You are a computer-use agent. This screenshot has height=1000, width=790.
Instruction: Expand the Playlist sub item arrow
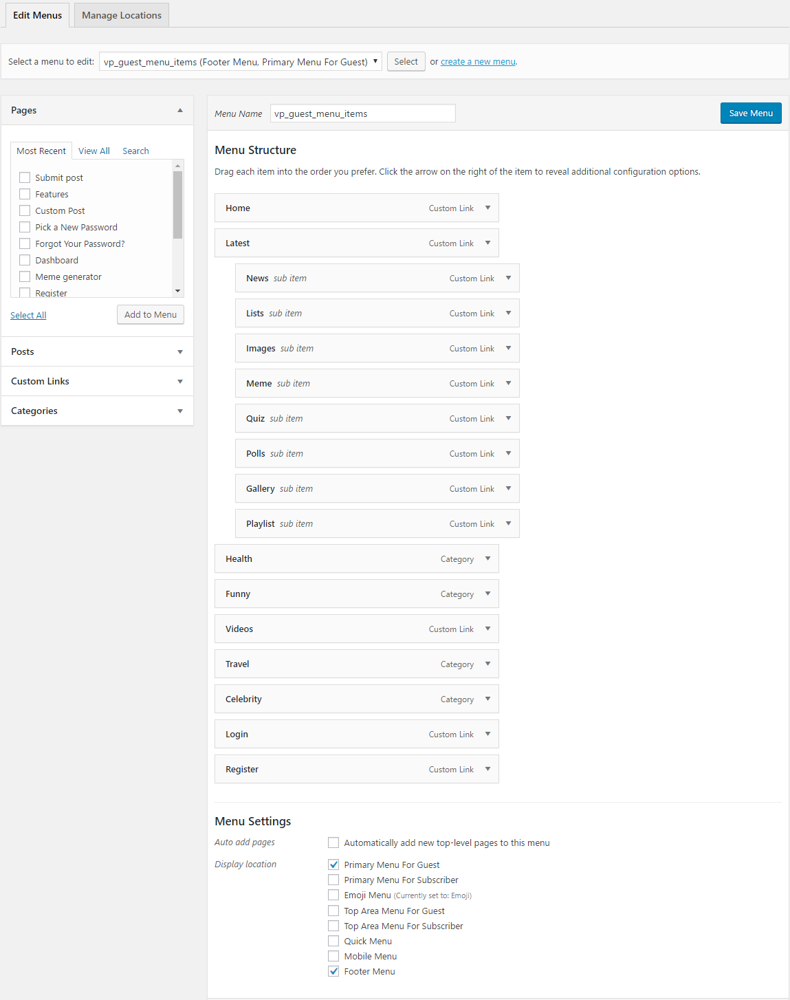(x=508, y=523)
